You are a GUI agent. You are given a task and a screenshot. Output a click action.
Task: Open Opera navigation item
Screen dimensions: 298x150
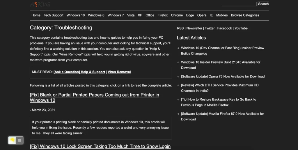pos(202,15)
